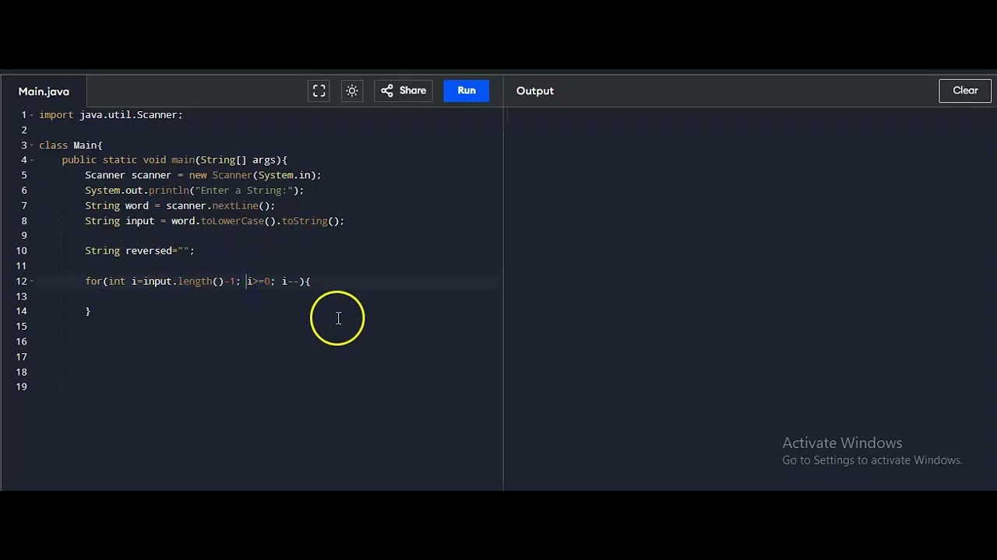Click line number 12 in gutter
Viewport: 997px width, 560px height.
click(x=21, y=282)
